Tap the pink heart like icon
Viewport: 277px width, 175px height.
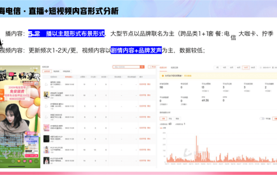point(25,161)
